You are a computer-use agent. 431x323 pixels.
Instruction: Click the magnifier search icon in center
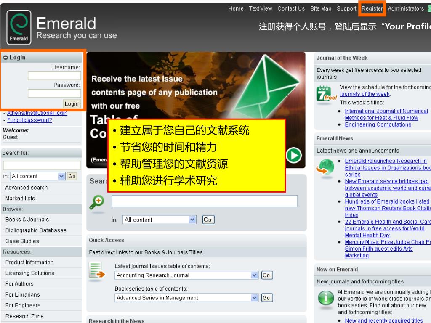(x=97, y=202)
